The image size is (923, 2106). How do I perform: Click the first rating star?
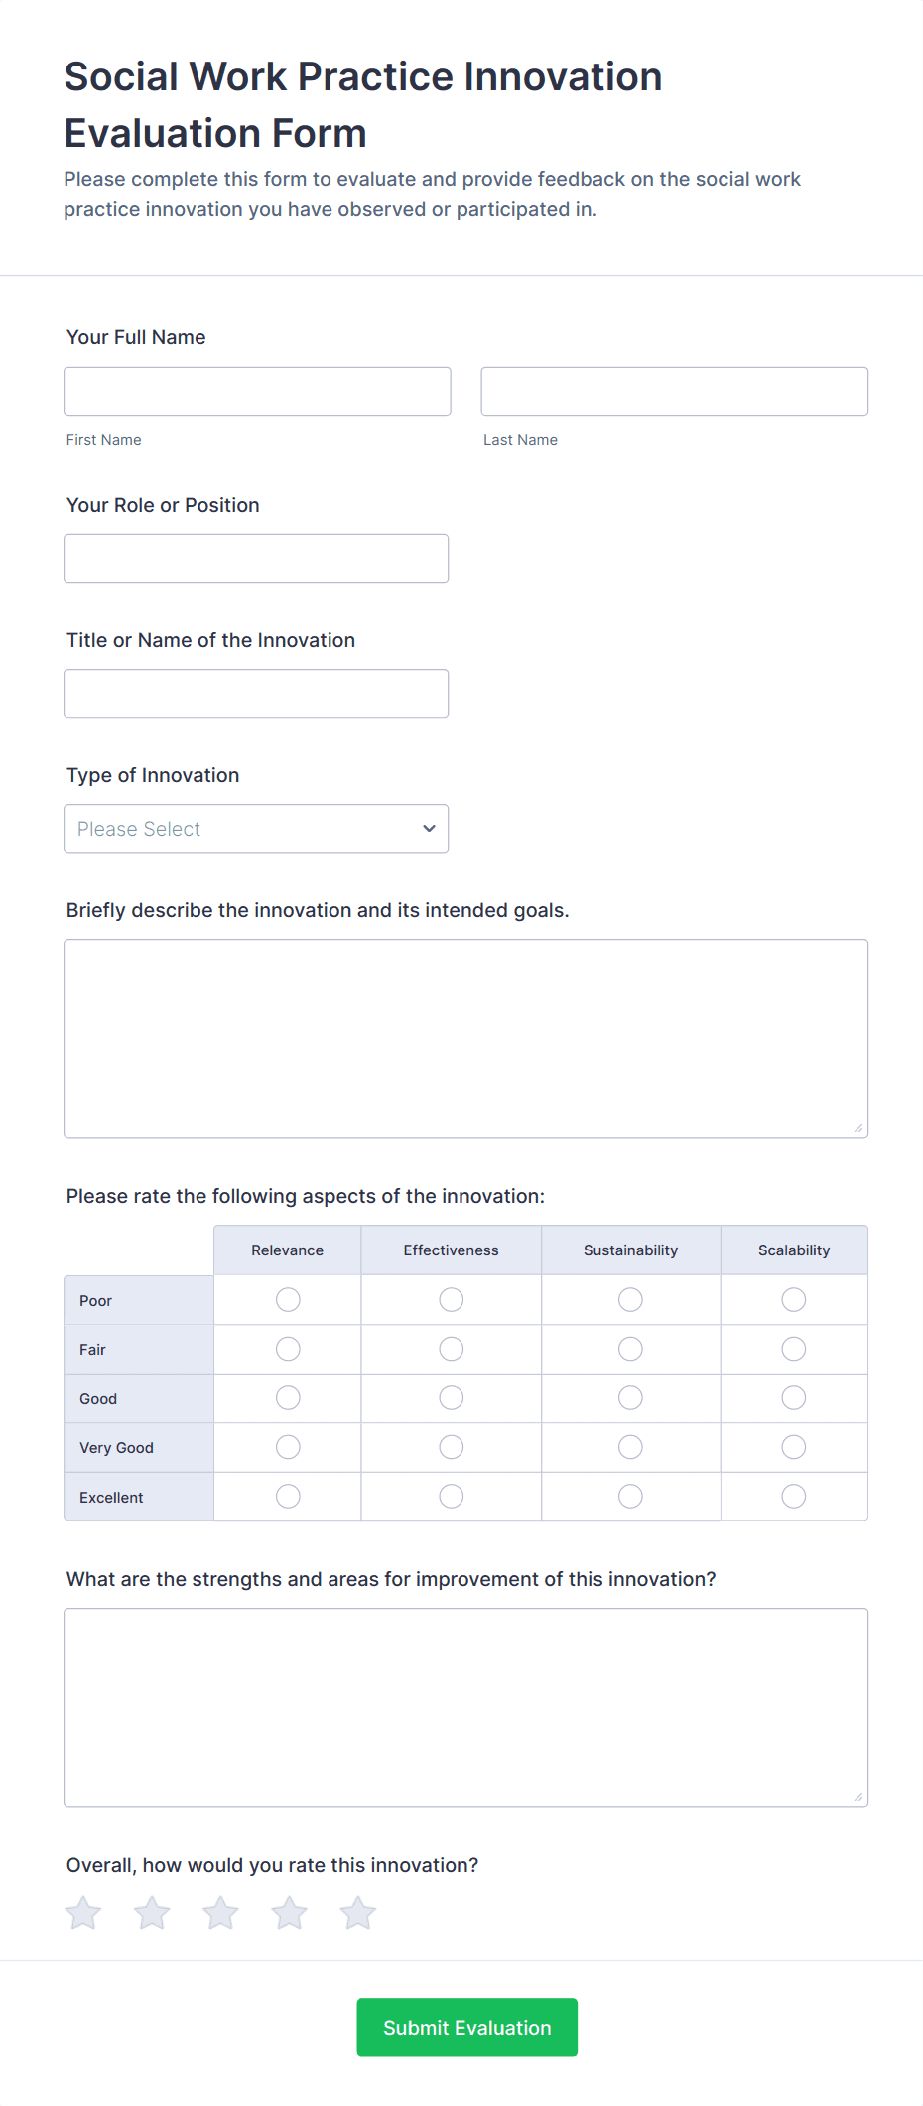point(83,1912)
